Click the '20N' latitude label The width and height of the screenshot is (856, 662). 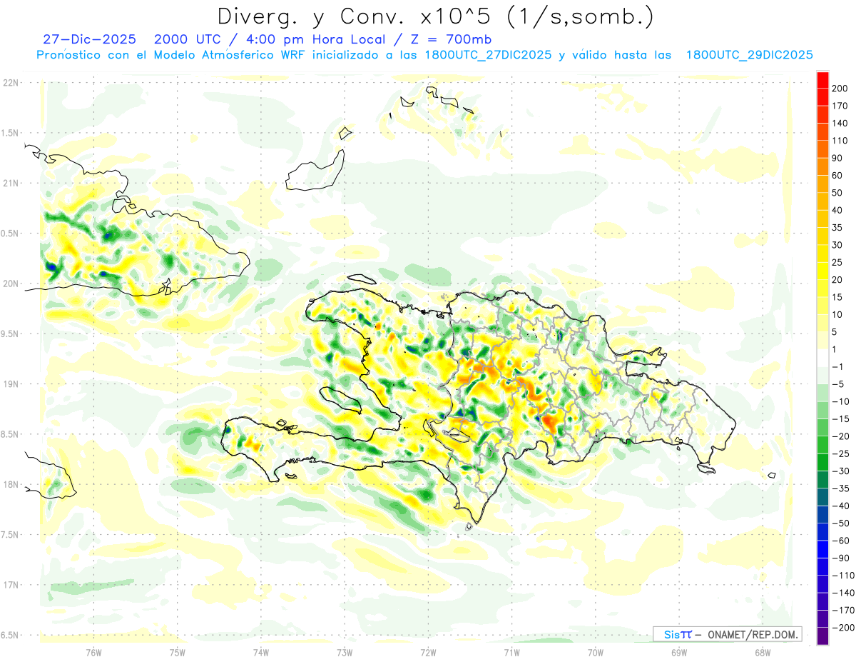[x=11, y=284]
